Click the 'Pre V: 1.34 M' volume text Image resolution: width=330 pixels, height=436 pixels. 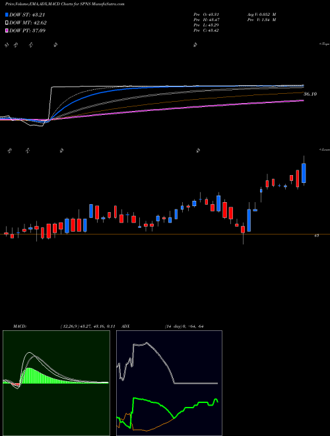tap(261, 20)
